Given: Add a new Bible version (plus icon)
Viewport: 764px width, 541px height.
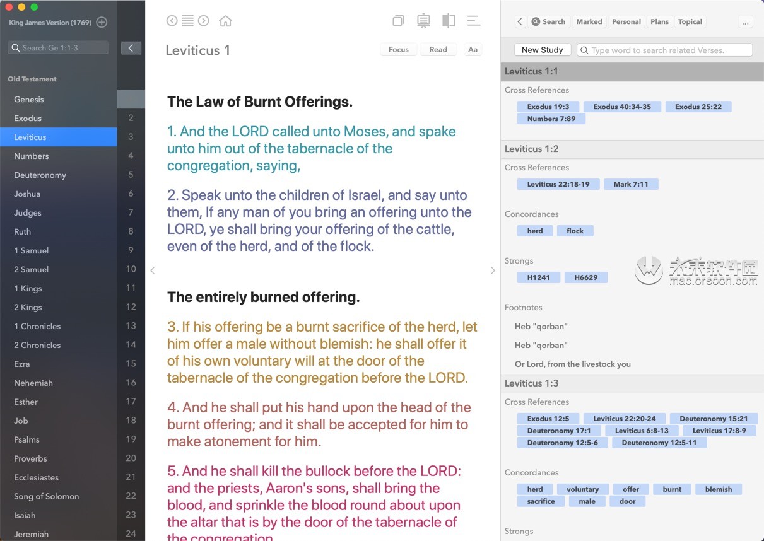Looking at the screenshot, I should (102, 23).
